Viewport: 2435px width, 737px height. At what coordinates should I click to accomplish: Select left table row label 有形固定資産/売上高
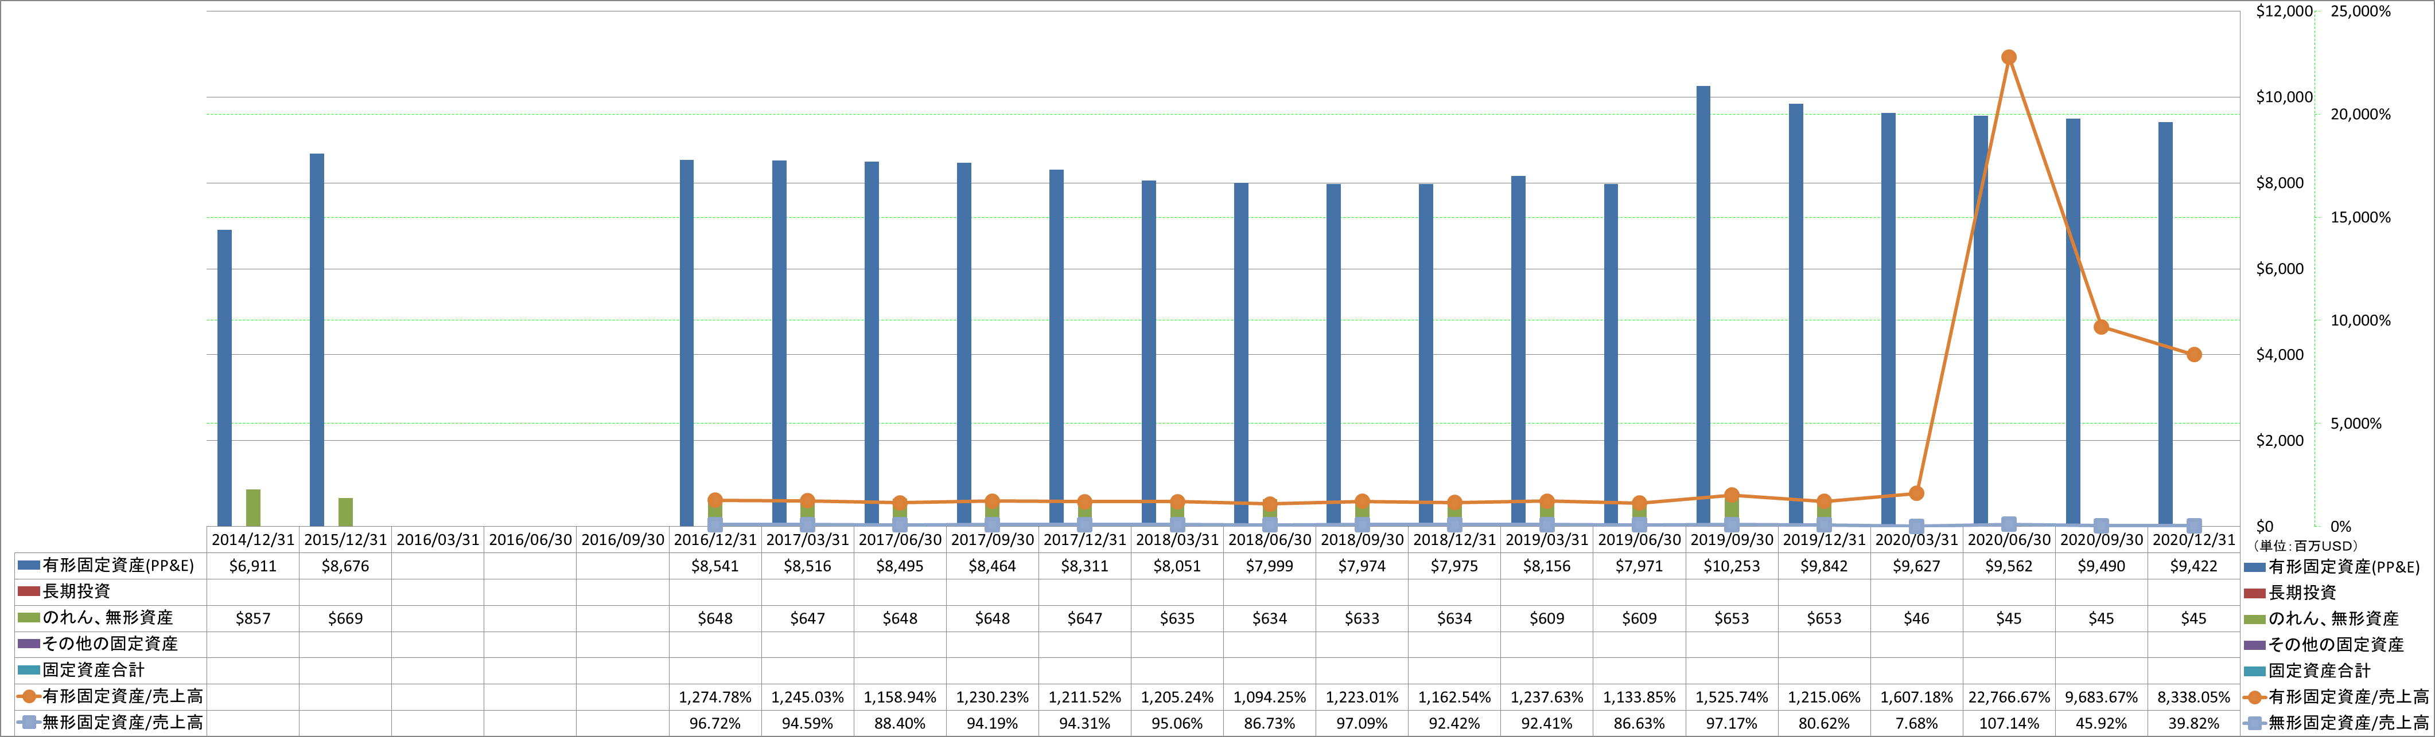123,696
